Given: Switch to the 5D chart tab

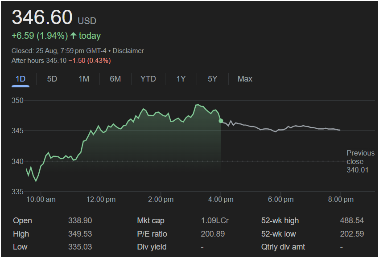Looking at the screenshot, I should [x=52, y=79].
